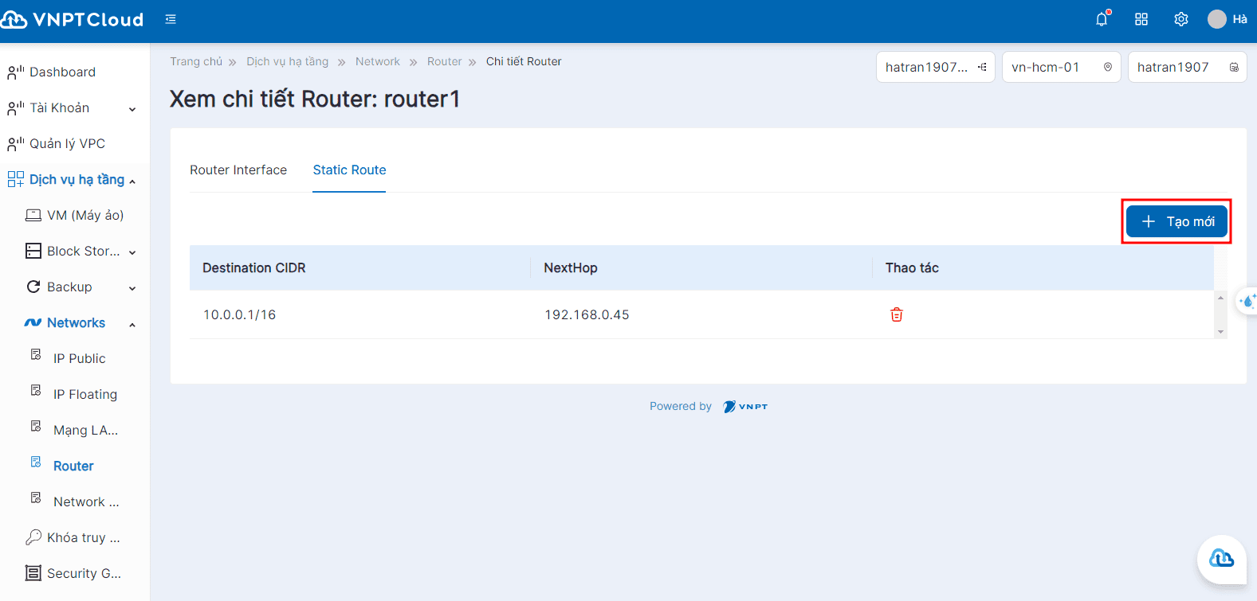Viewport: 1257px width, 601px height.
Task: Switch to the Router Interface tab
Action: point(238,170)
